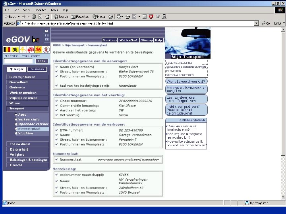Open 'Vrije tijd en reizen' section

coord(28,98)
